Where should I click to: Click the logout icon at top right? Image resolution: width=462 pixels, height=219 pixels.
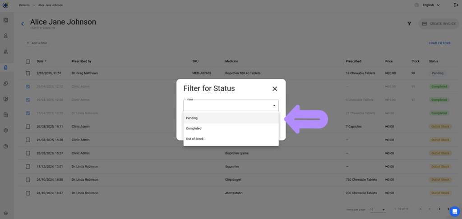click(x=456, y=5)
